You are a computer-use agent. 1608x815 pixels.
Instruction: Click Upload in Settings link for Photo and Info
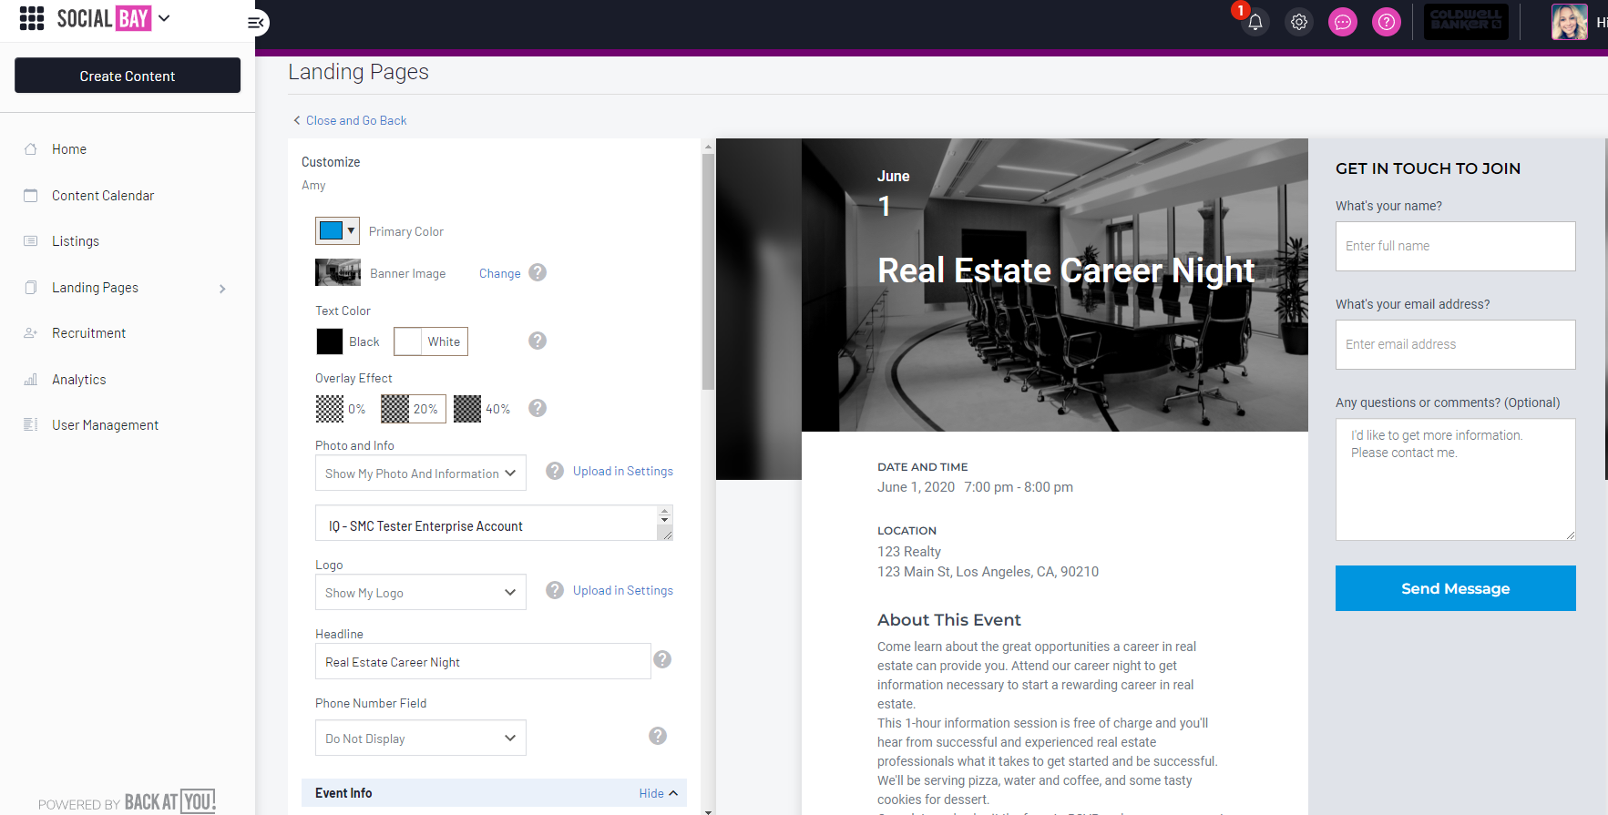click(623, 471)
